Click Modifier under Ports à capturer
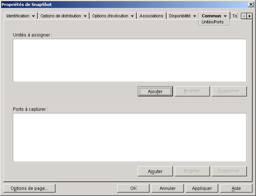This screenshot has width=256, height=196. (192, 171)
